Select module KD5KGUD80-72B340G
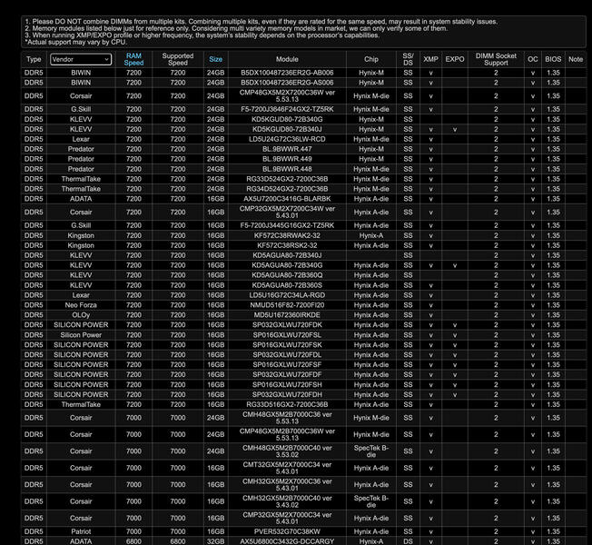 (x=287, y=119)
